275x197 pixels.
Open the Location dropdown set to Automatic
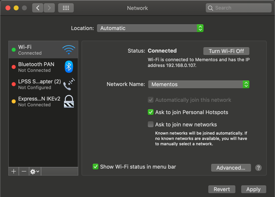(150, 28)
